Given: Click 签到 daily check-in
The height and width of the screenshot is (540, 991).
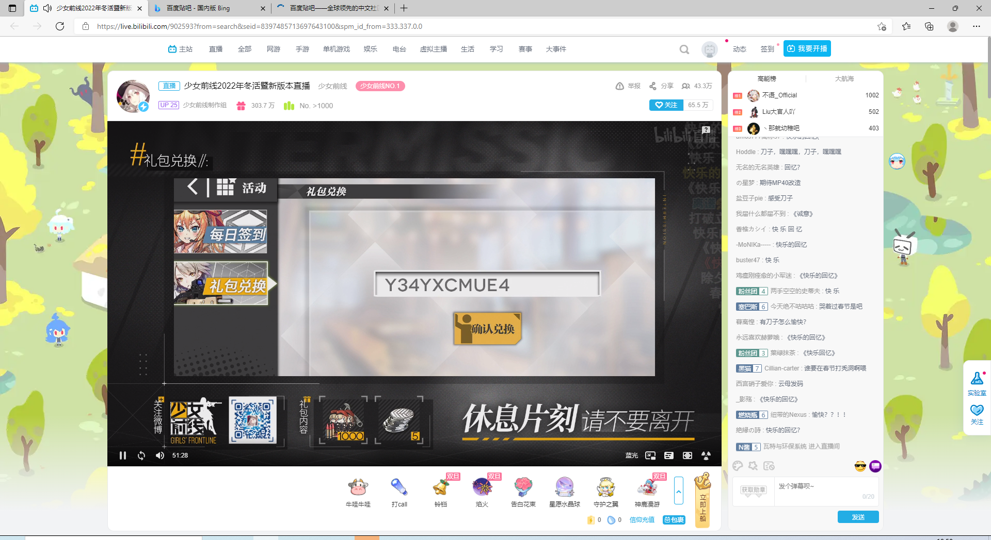Looking at the screenshot, I should click(x=768, y=49).
